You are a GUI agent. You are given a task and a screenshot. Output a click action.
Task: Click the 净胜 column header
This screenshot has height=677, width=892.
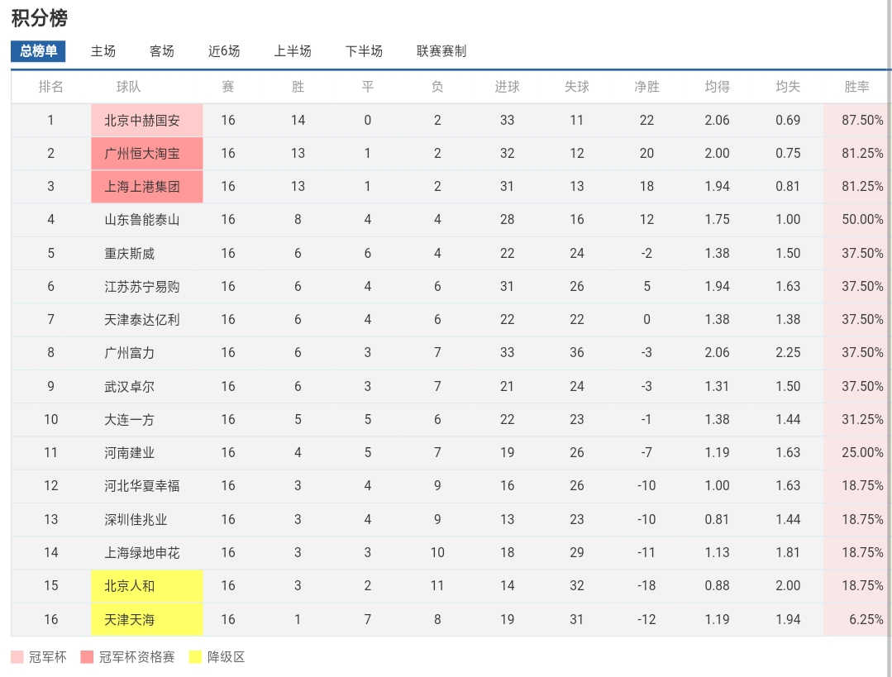click(646, 87)
